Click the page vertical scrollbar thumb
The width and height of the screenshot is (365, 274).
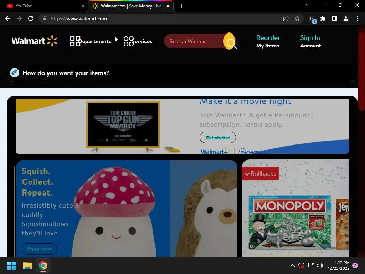point(361,71)
